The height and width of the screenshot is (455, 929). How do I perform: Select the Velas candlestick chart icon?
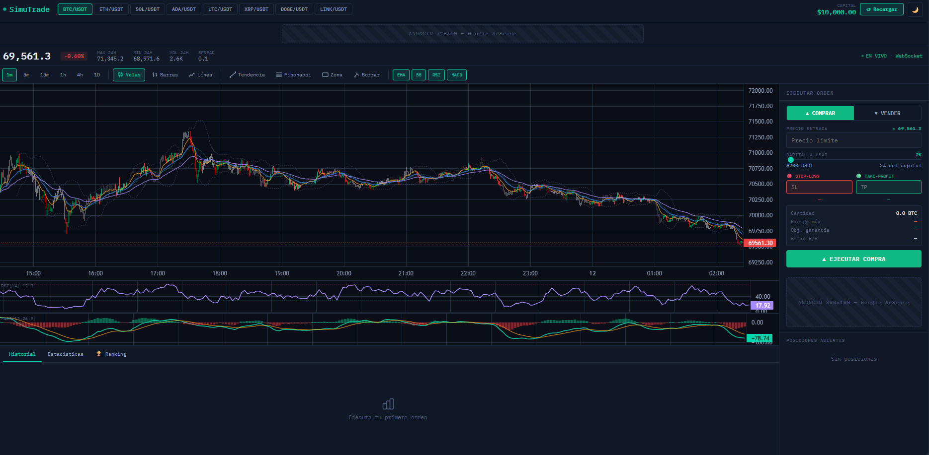click(129, 74)
